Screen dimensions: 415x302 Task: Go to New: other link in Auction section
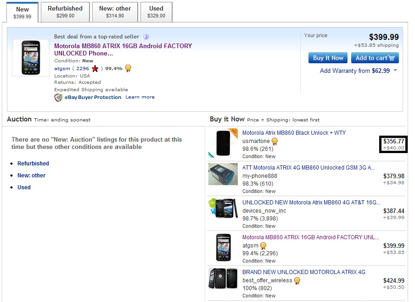[x=32, y=176]
